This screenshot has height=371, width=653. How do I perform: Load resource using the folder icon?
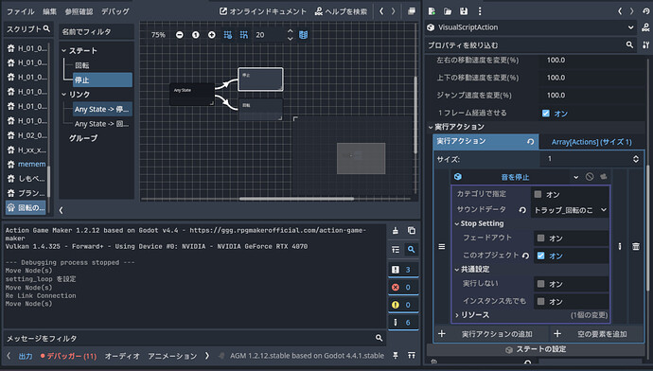448,11
